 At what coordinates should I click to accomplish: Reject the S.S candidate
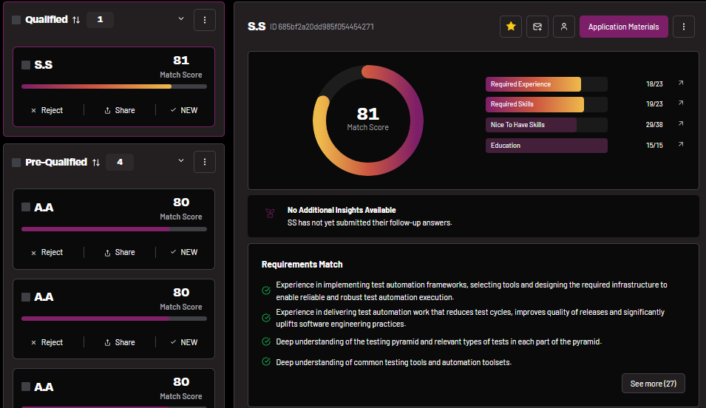(47, 110)
